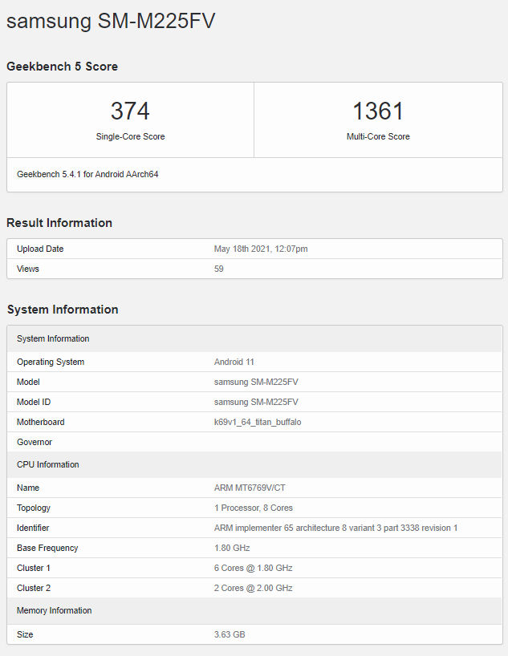The width and height of the screenshot is (508, 656).
Task: Click samsung SM-M225FV in the Model row
Action: click(256, 382)
